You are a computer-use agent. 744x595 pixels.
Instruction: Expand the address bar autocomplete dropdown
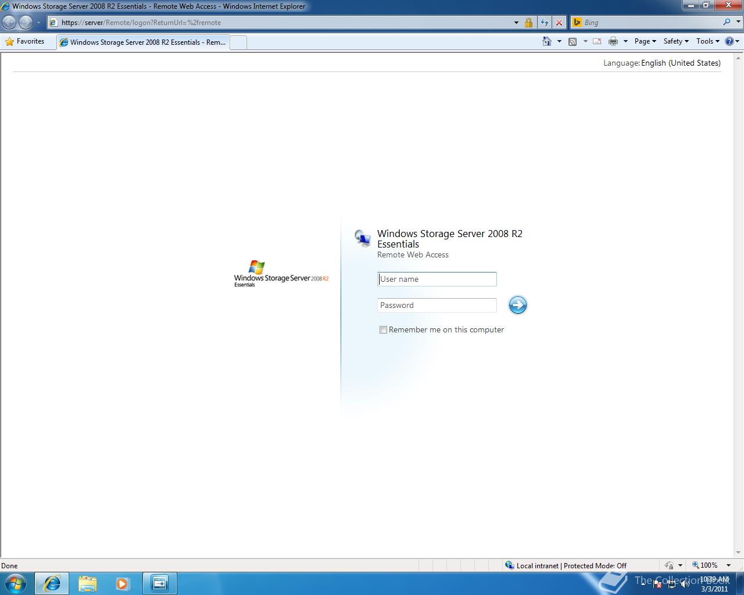coord(516,23)
